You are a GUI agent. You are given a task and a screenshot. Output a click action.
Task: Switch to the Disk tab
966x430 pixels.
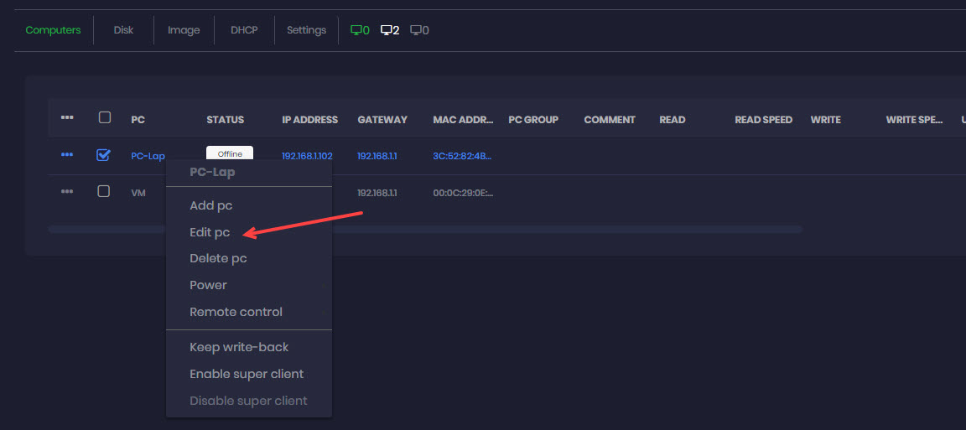coord(123,30)
